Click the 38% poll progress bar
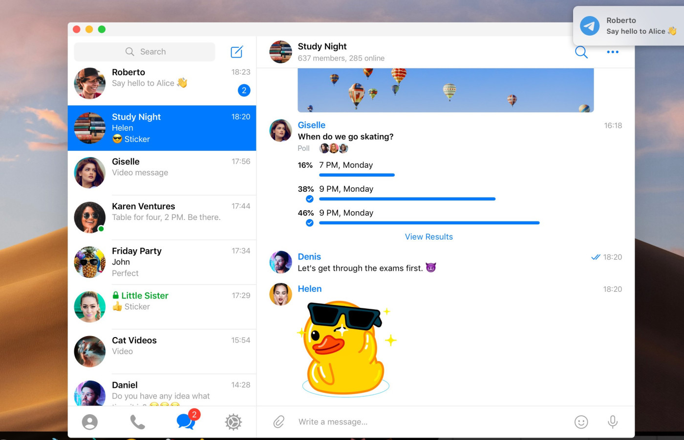Image resolution: width=684 pixels, height=440 pixels. 407,199
